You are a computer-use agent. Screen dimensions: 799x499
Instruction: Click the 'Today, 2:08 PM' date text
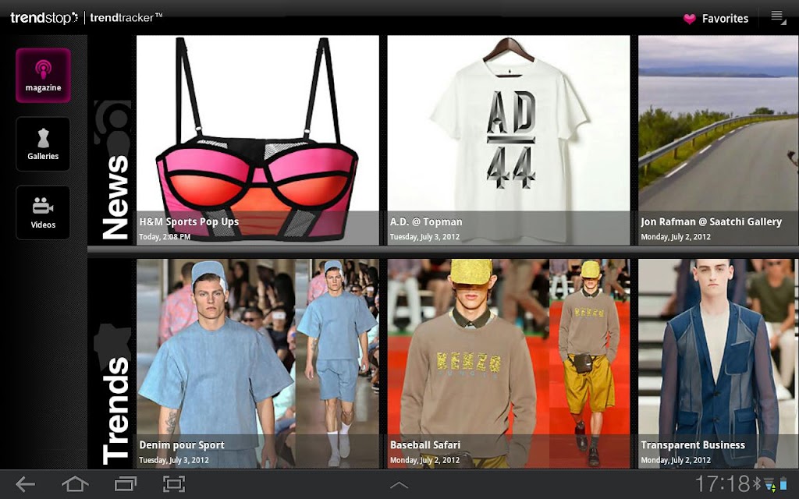[165, 237]
